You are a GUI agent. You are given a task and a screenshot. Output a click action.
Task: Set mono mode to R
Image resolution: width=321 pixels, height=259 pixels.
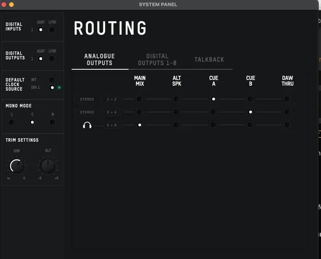point(52,122)
